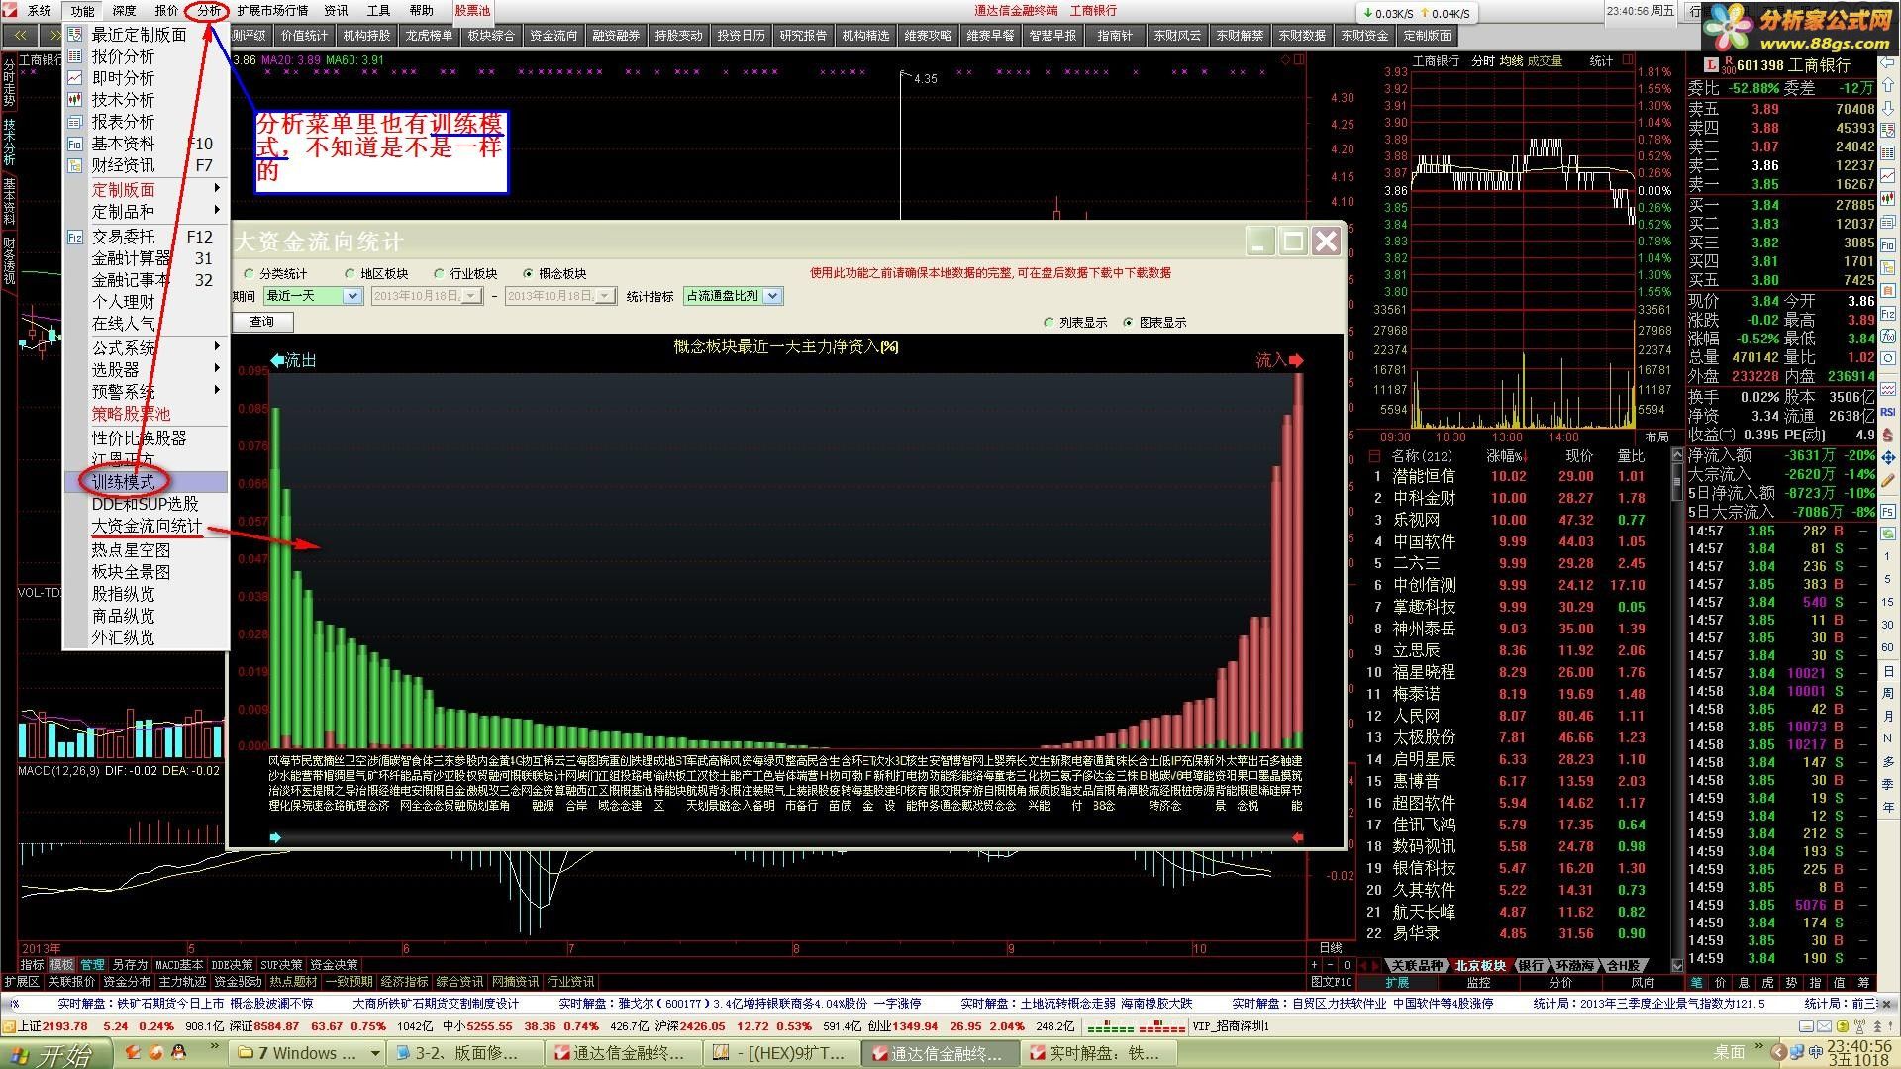This screenshot has height=1069, width=1901.
Task: Open 资金决策 indicator tab
Action: [x=334, y=965]
